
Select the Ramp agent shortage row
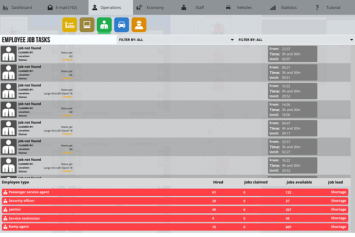pyautogui.click(x=175, y=227)
